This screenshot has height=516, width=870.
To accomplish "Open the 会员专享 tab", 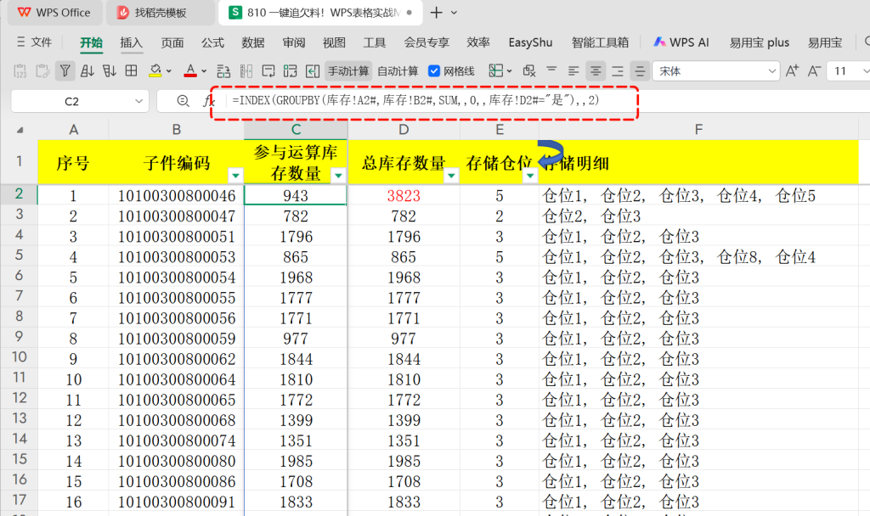I will tap(427, 42).
